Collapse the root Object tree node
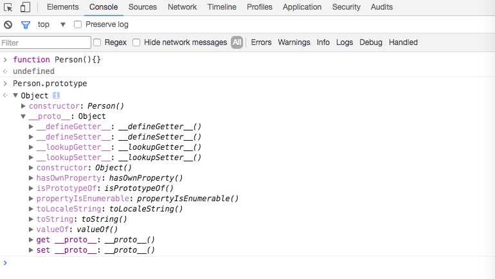This screenshot has width=495, height=279. pos(15,96)
